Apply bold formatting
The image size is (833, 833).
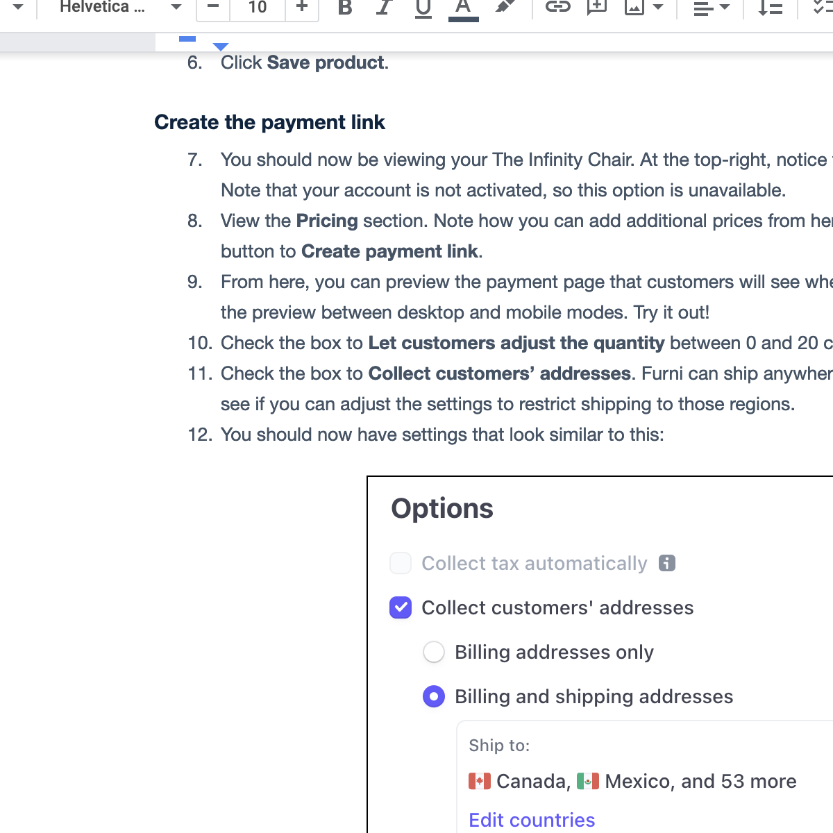point(344,7)
